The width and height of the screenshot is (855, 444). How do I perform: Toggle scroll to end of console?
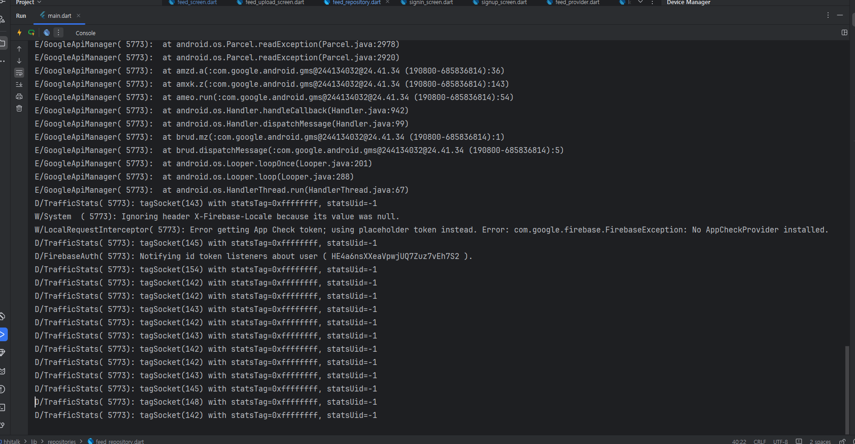point(19,85)
